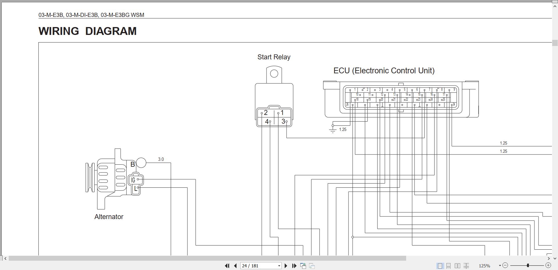
Task: Click the 1.25 label beside ground symbol
Action: click(343, 129)
